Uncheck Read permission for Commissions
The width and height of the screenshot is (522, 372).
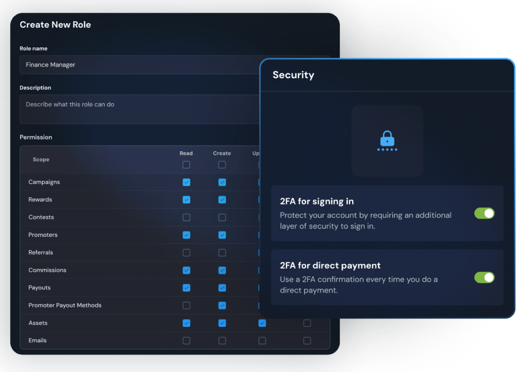pos(186,270)
